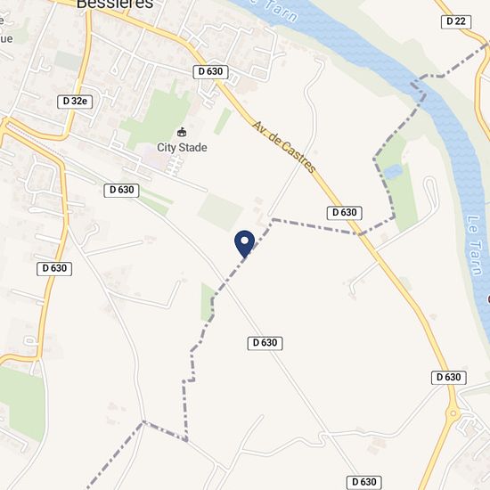The image size is (490, 490).
Task: Click the small blue pond in park
Action: coord(393,172)
